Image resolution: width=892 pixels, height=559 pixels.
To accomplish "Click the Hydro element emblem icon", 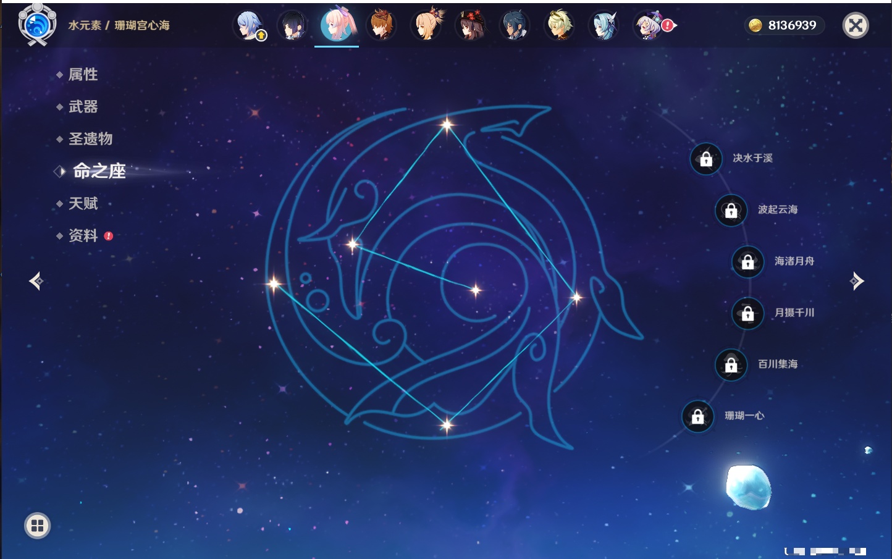I will click(37, 25).
